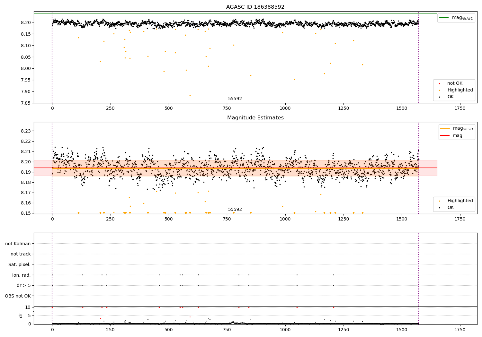Click the 8.10 y-axis tick label
The width and height of the screenshot is (482, 337).
(x=26, y=46)
